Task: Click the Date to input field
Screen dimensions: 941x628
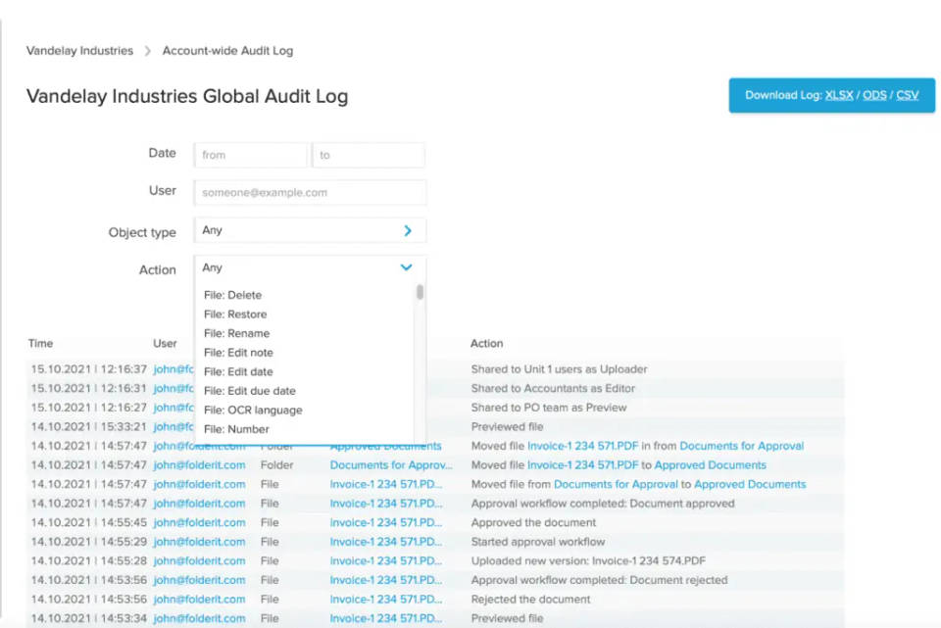Action: (369, 155)
